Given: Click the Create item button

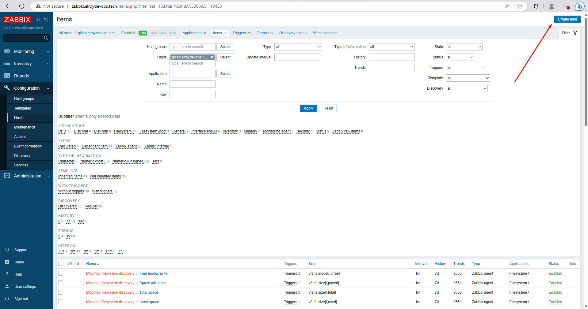Looking at the screenshot, I should coord(567,19).
